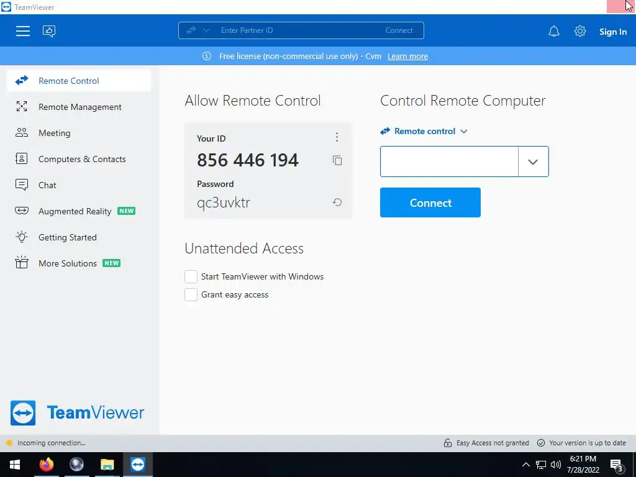Screen dimensions: 636x477
Task: Open Firefox from the taskbar
Action: click(46, 465)
